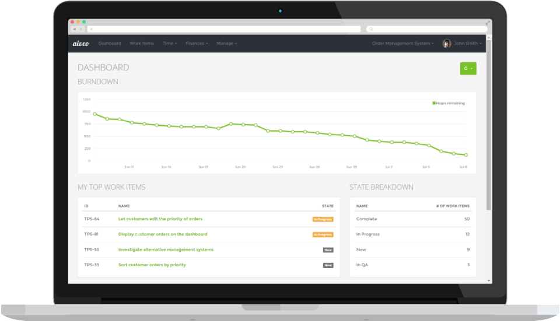Open the John Smith user menu

(467, 44)
